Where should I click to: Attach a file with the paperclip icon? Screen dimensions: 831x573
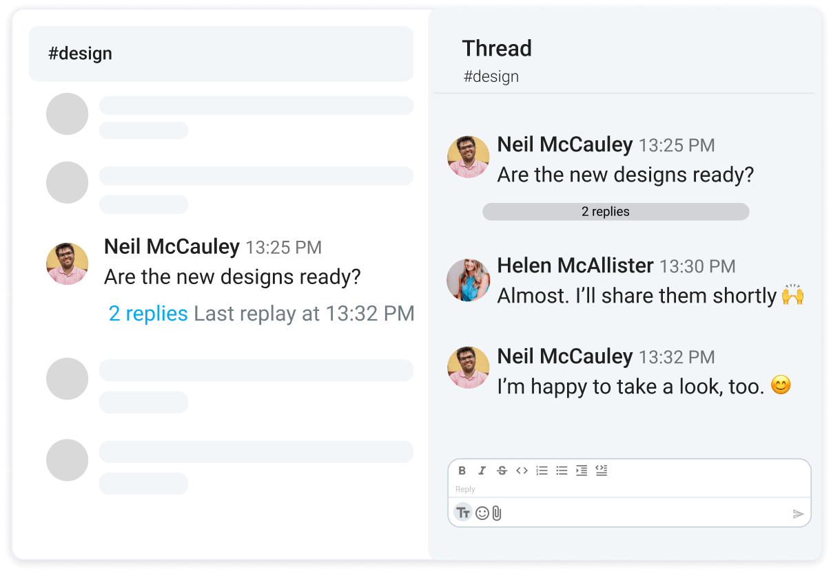tap(497, 513)
